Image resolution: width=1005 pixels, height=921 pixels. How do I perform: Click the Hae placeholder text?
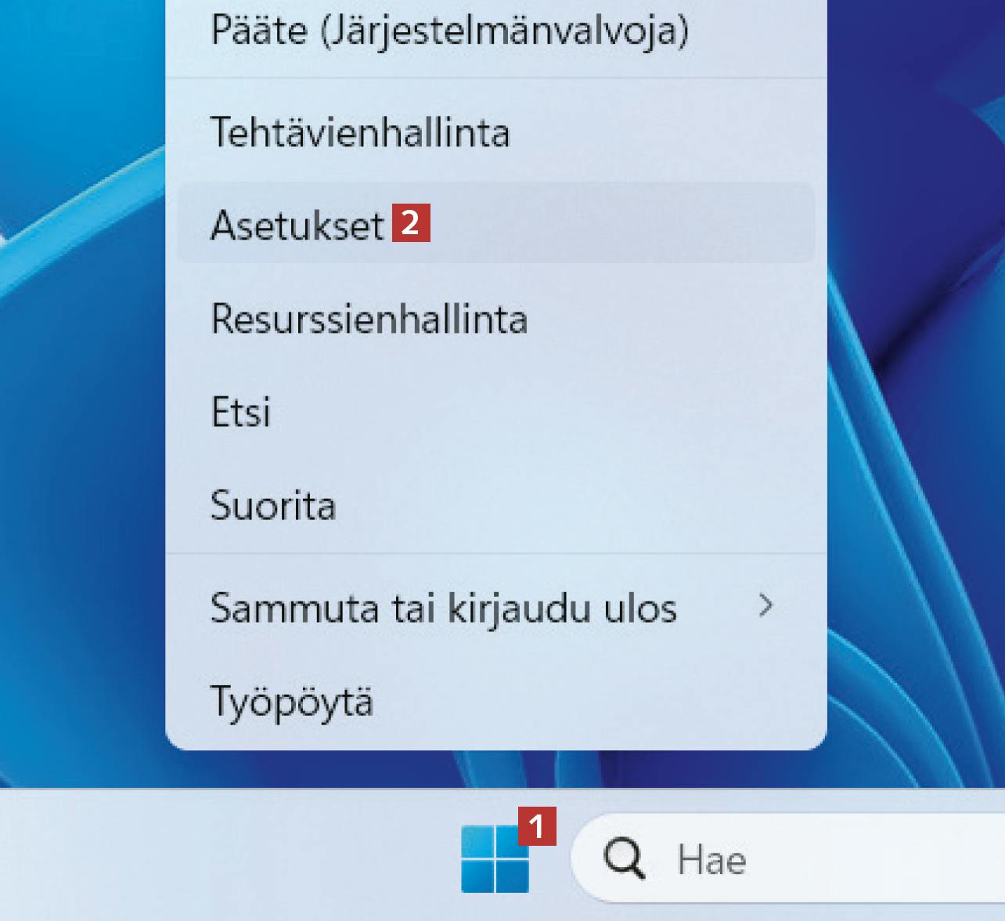[711, 860]
